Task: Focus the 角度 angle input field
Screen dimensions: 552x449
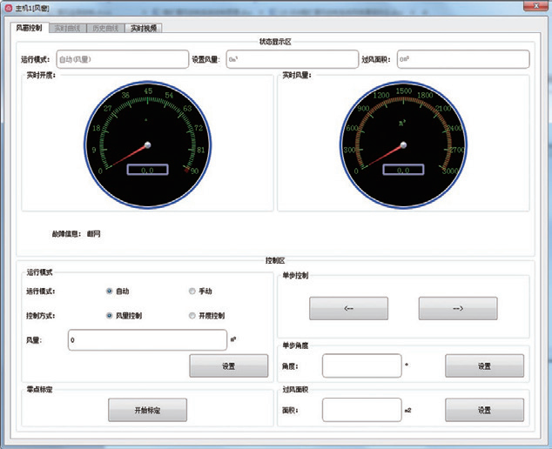Action: (x=361, y=366)
